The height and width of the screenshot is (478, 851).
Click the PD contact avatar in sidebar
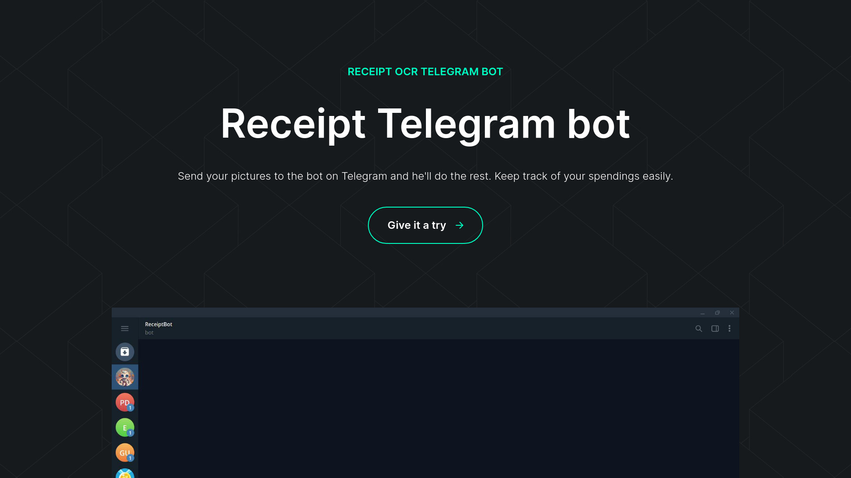[125, 402]
